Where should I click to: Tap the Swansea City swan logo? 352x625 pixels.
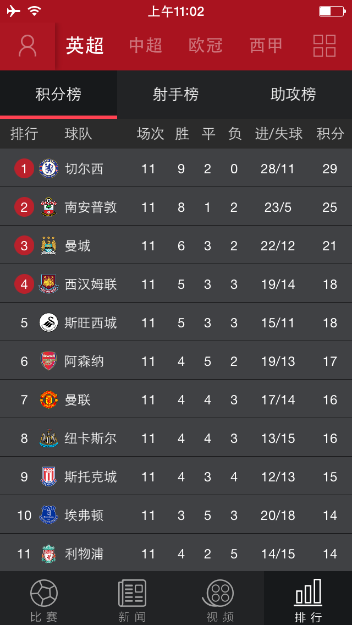(x=48, y=322)
